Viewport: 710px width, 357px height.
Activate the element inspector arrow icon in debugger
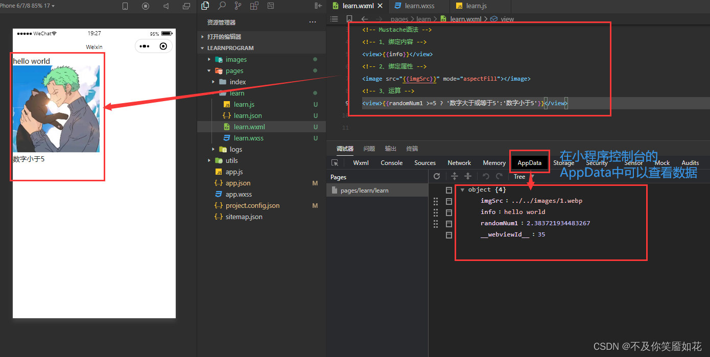(x=335, y=163)
